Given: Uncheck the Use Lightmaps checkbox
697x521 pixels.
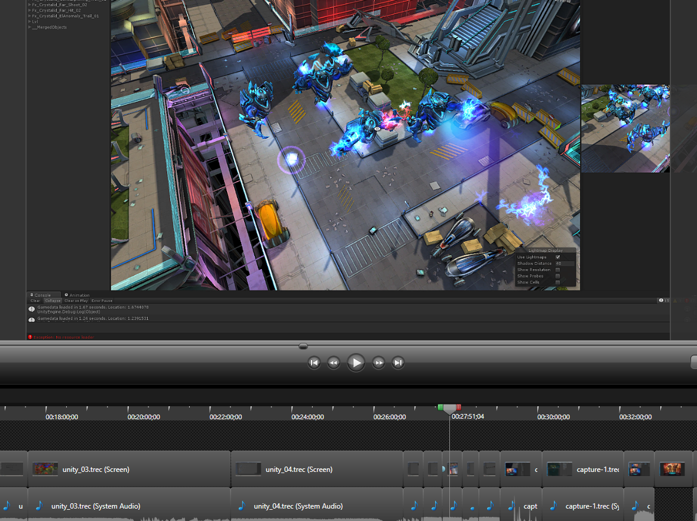Looking at the screenshot, I should [x=557, y=257].
